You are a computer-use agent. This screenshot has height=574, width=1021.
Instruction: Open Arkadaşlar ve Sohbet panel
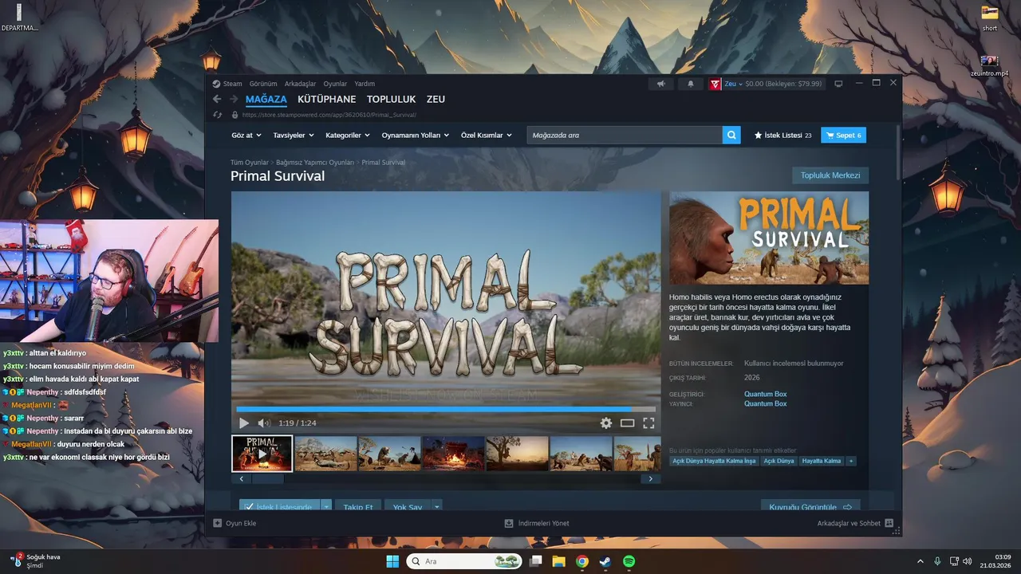pyautogui.click(x=855, y=523)
